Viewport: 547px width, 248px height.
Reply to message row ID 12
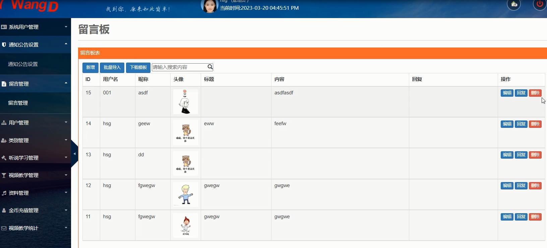pyautogui.click(x=521, y=186)
